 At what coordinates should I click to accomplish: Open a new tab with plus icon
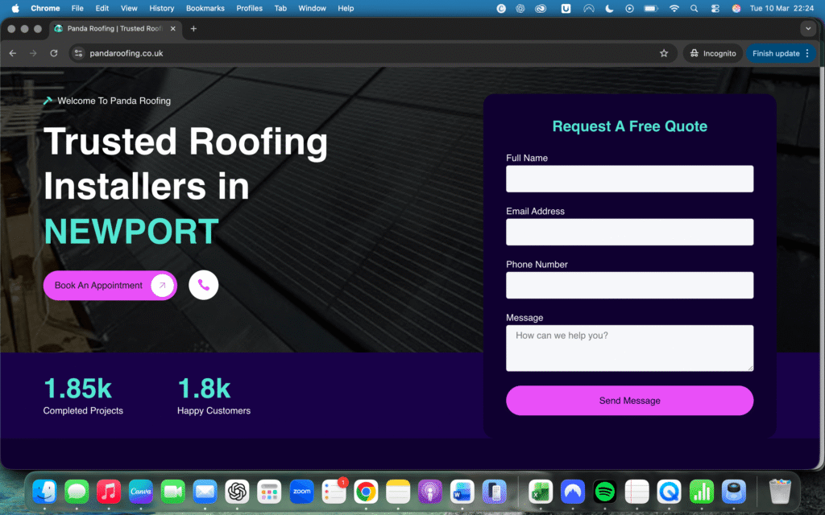click(x=193, y=29)
